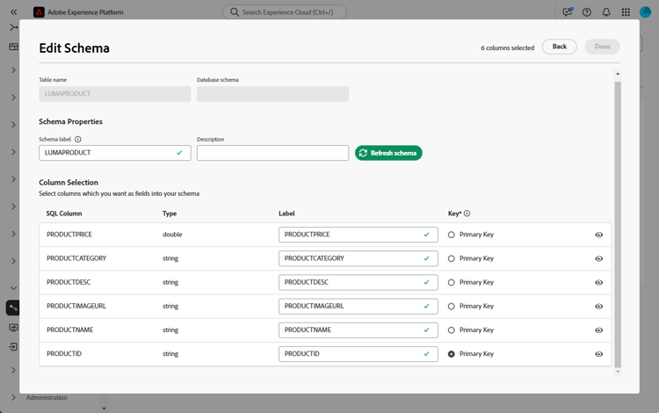This screenshot has height=413, width=659.
Task: Toggle eye icon for PRODUCTIMAGEURL row
Action: pos(599,307)
